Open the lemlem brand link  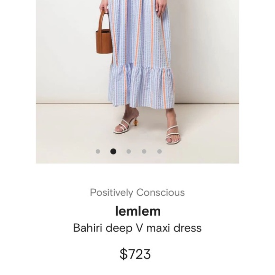[138, 211]
